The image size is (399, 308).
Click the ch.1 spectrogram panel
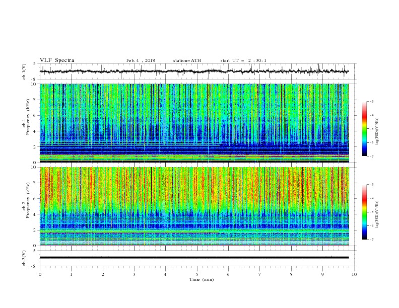point(194,123)
